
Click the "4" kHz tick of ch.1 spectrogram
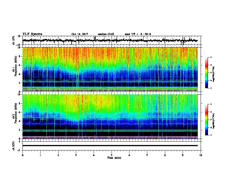20,74
